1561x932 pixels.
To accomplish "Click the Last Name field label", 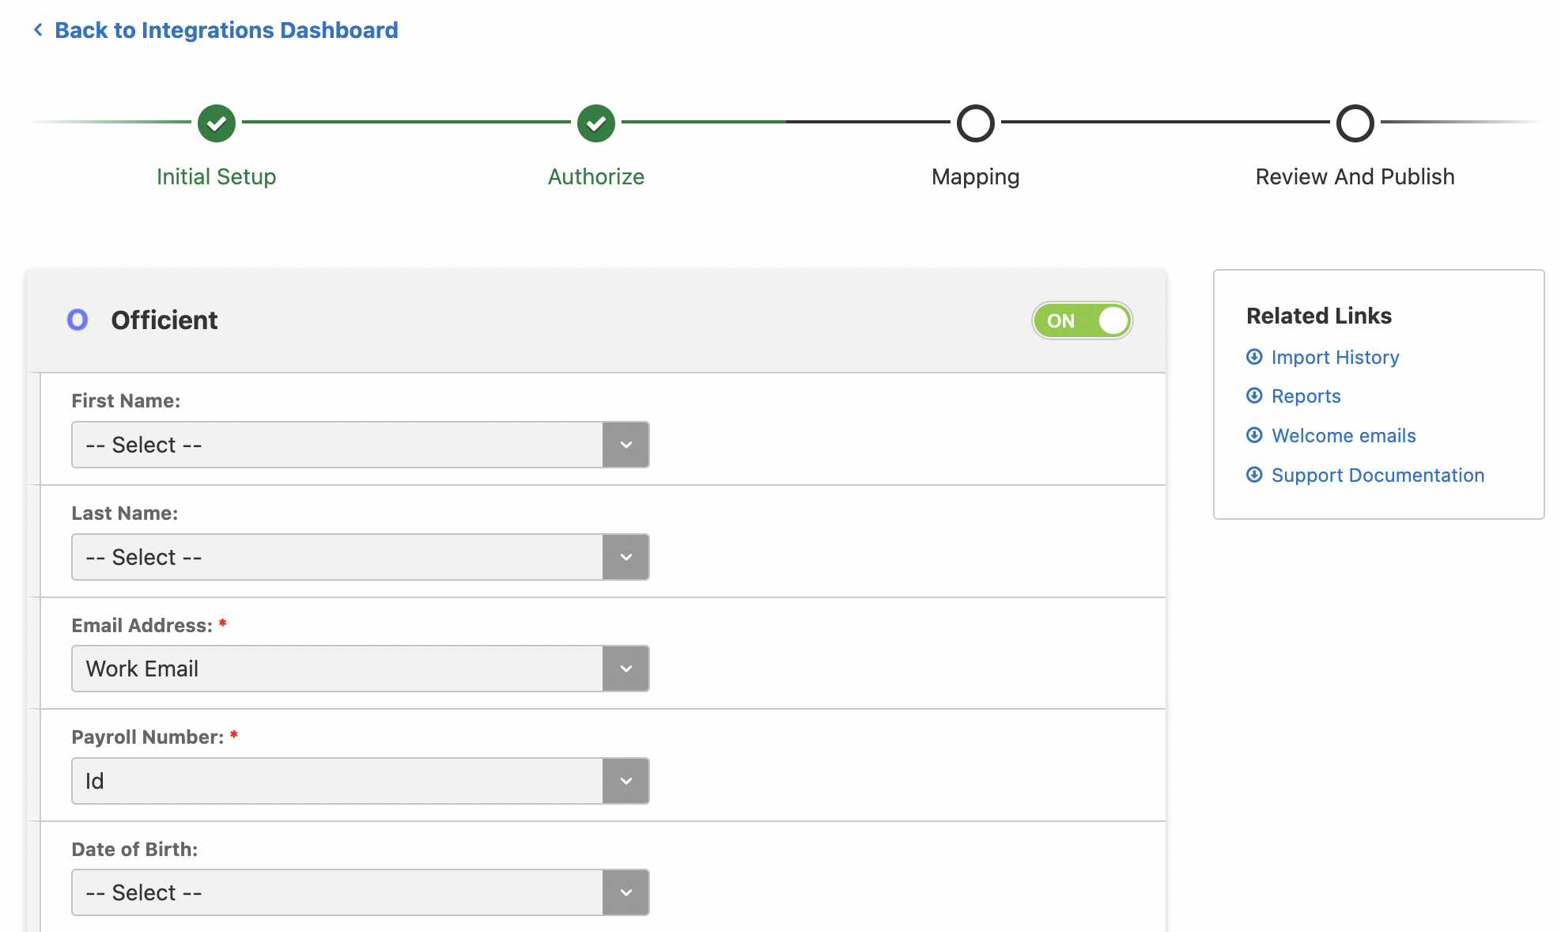I will coord(125,513).
